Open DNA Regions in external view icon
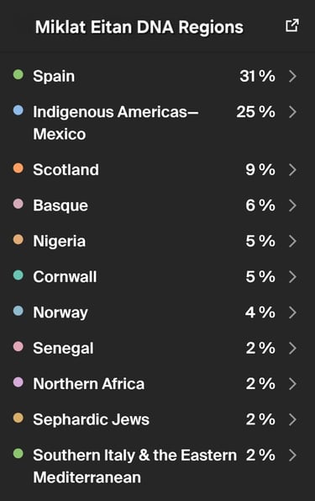 pos(291,25)
